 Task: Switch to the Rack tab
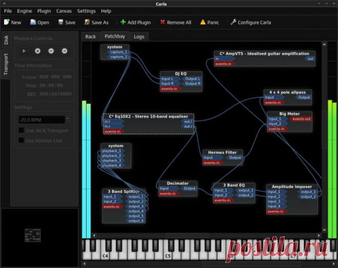[x=91, y=37]
